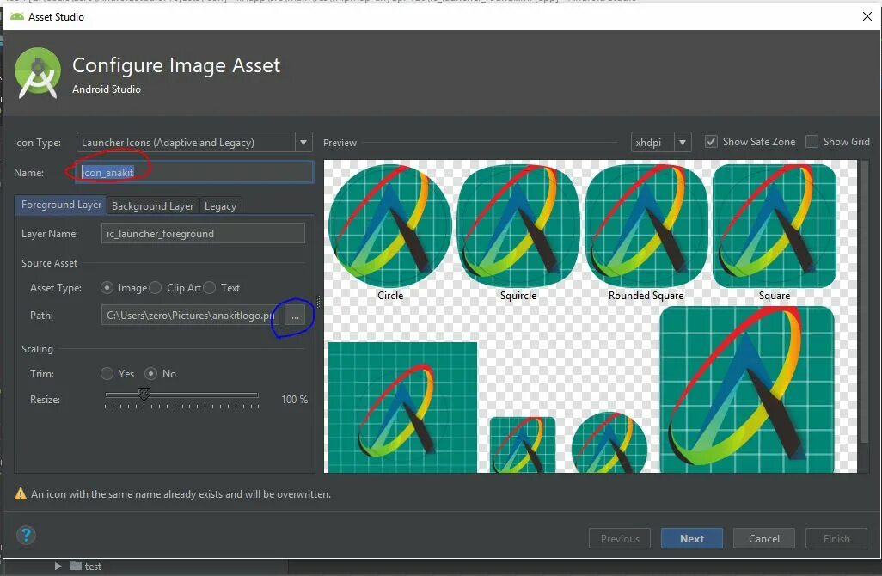Expand the test folder tree arrow
The width and height of the screenshot is (882, 576).
point(58,566)
